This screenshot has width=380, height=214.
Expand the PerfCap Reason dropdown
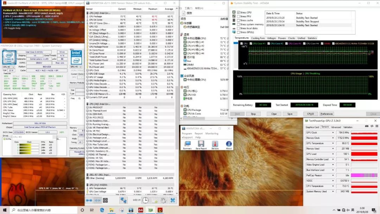coord(333,175)
